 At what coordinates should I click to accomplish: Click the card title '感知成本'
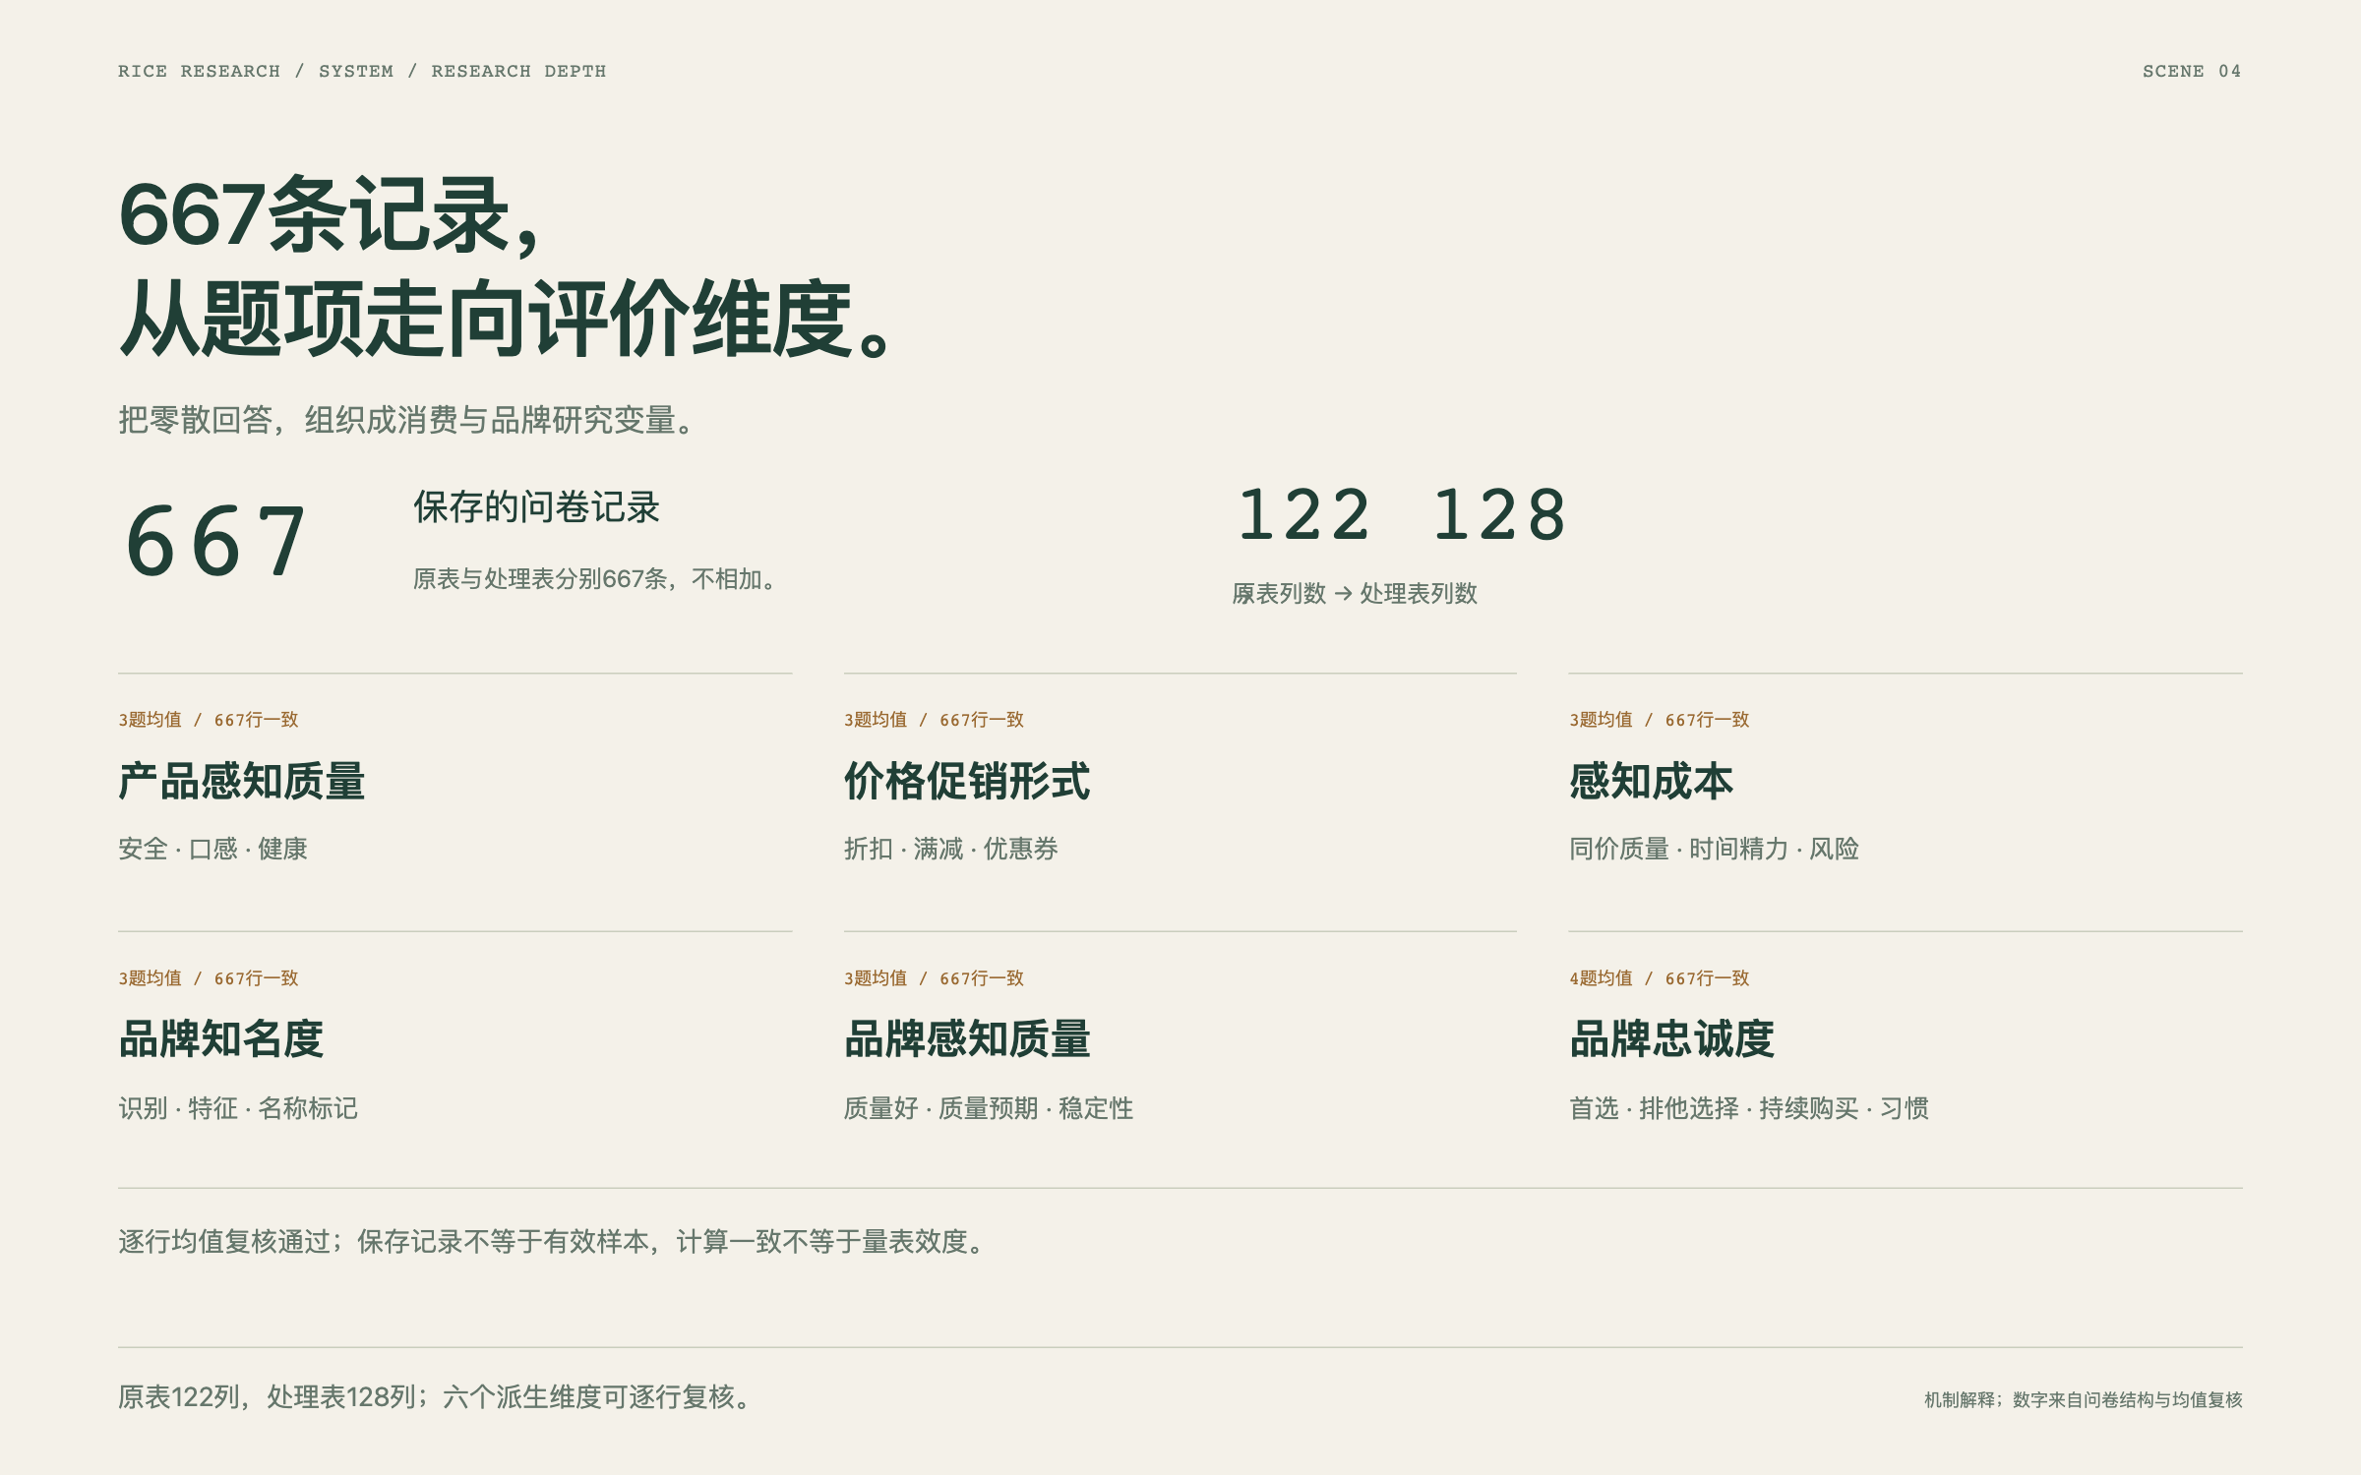click(1651, 781)
